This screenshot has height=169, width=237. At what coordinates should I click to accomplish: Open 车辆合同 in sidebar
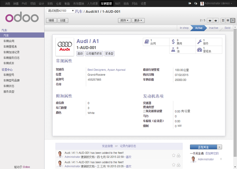click(x=9, y=41)
